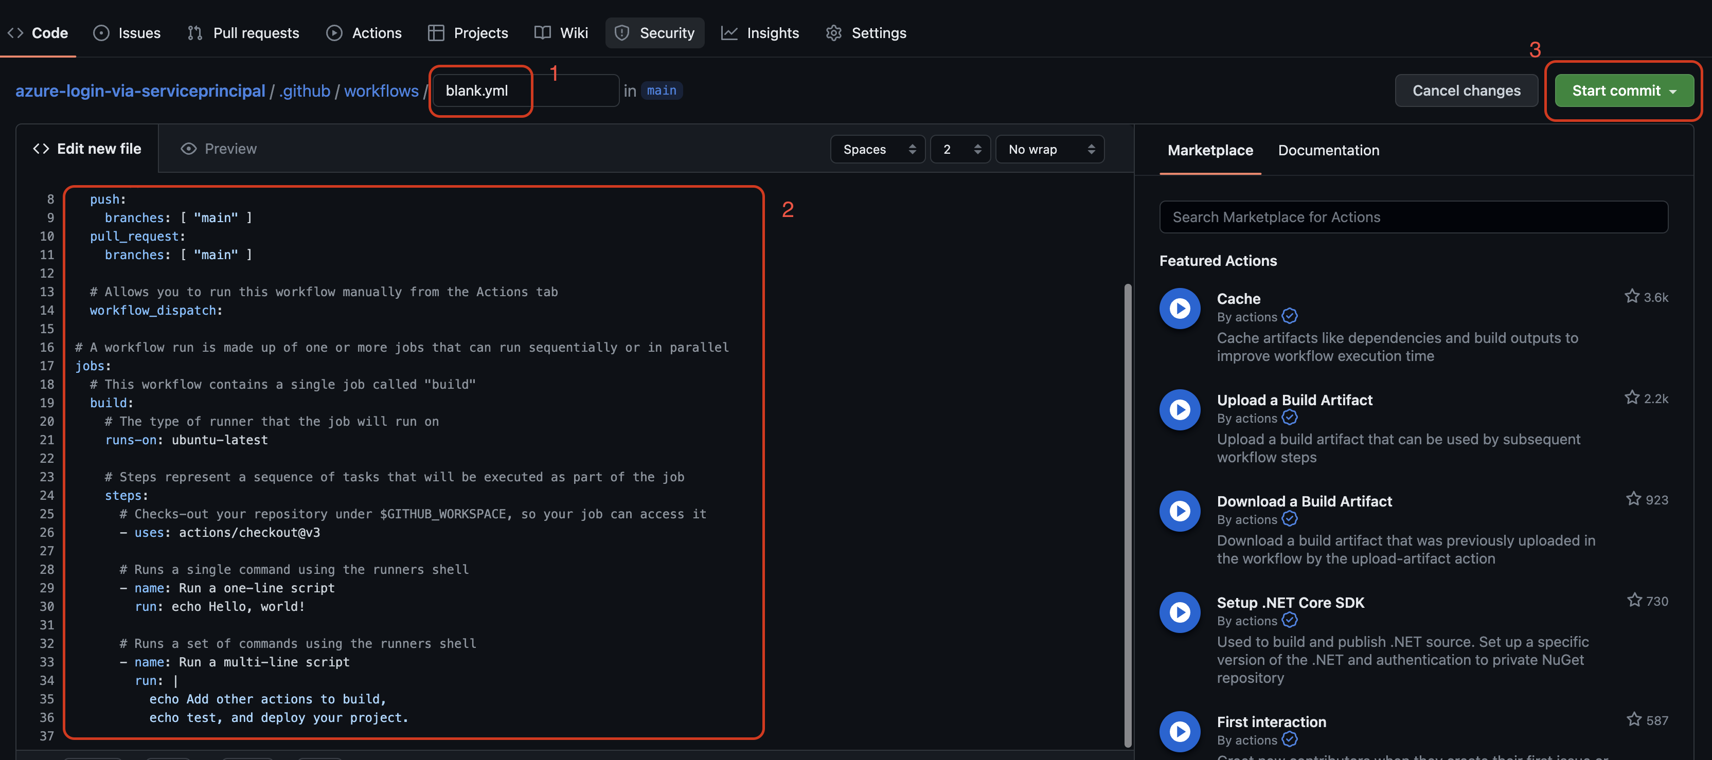Click the First interaction play icon
Viewport: 1712px width, 760px height.
1180,731
